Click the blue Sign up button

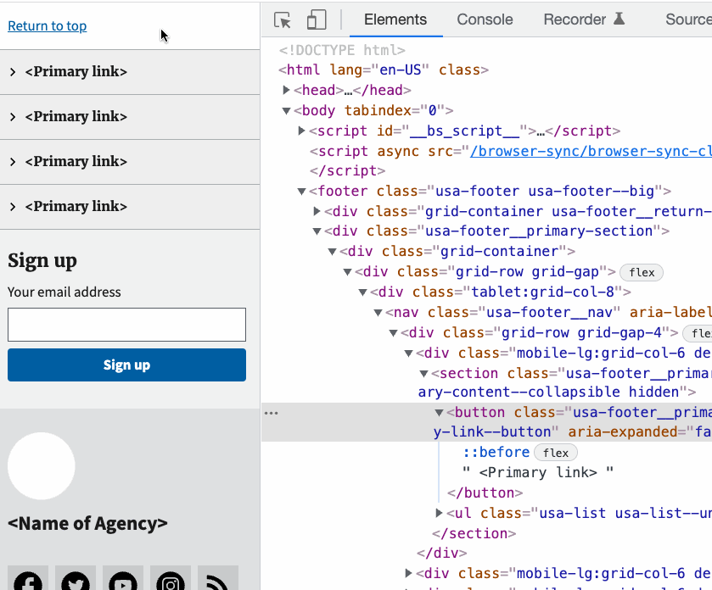[126, 365]
